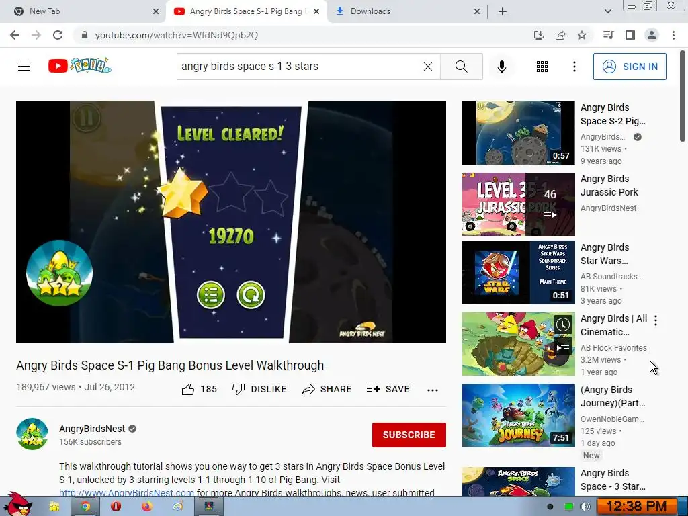
Task: Add All Cinematic video to Watch Later
Action: (x=563, y=325)
